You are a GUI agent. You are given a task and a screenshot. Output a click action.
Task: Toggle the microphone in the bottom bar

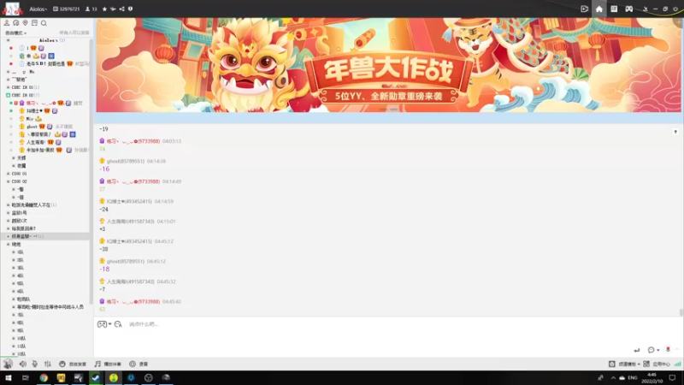tap(35, 364)
